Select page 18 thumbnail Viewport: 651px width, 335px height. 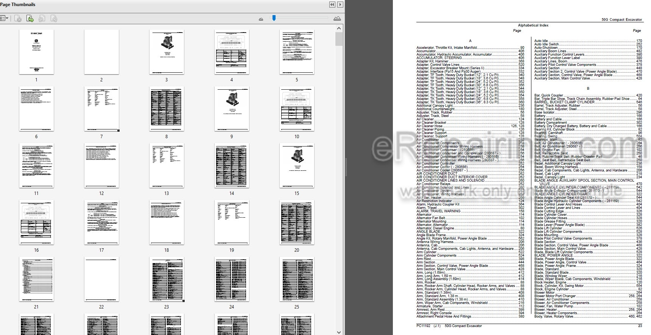pyautogui.click(x=167, y=222)
